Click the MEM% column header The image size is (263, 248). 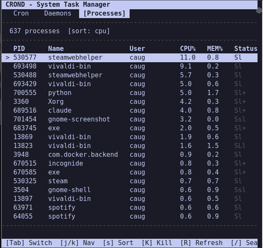click(215, 49)
